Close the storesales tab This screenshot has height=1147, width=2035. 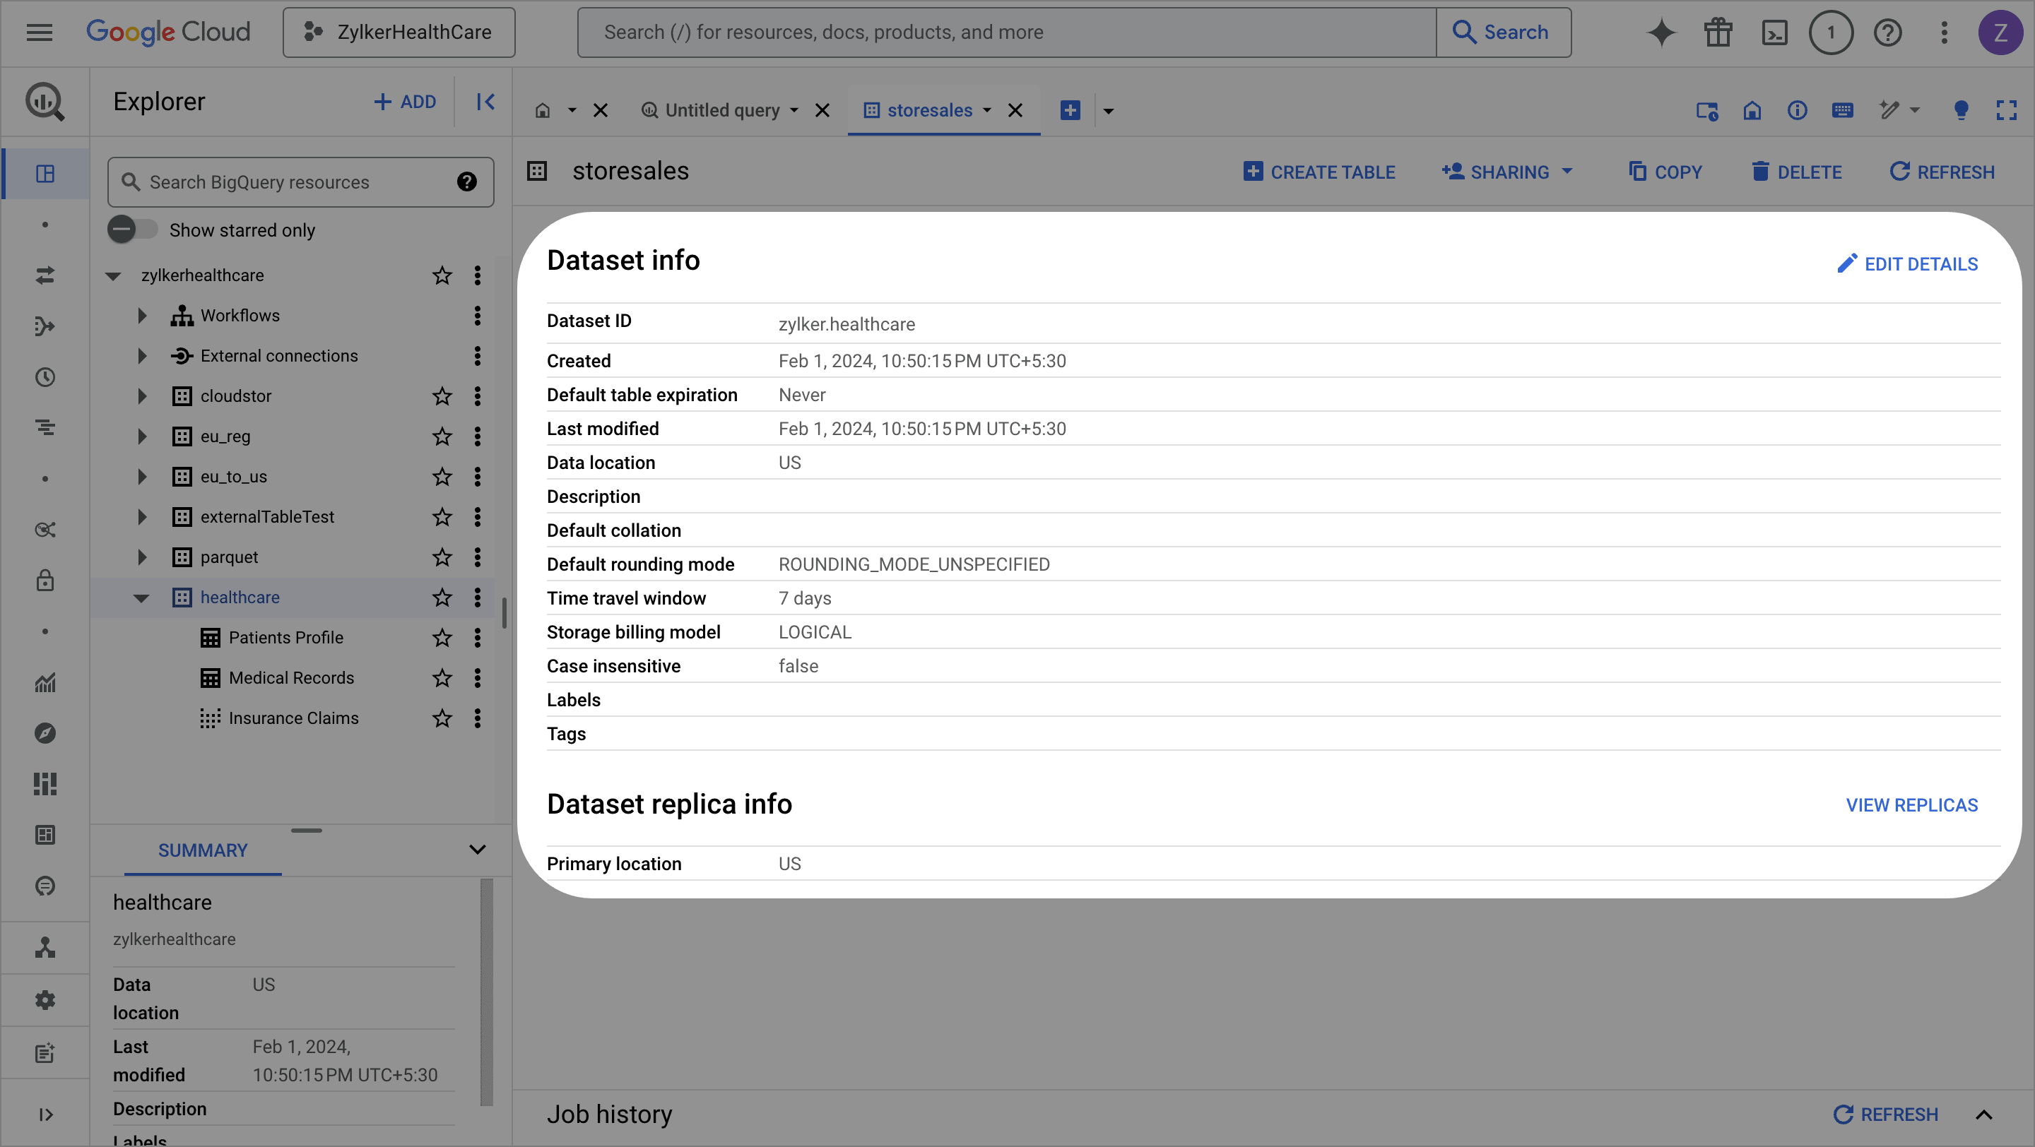(1015, 110)
